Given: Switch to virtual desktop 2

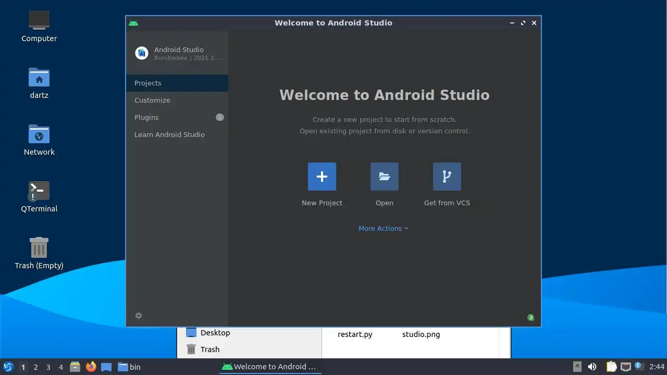Looking at the screenshot, I should (x=35, y=367).
